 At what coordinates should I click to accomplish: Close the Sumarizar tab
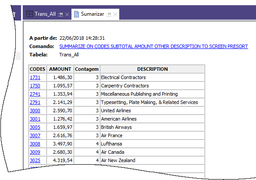tap(115, 14)
